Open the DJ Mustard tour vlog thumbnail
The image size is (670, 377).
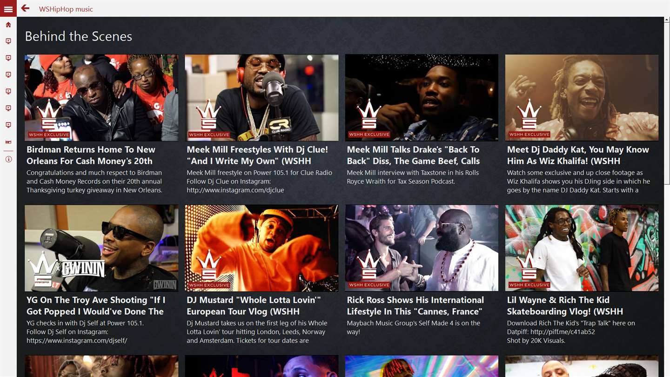click(x=261, y=248)
